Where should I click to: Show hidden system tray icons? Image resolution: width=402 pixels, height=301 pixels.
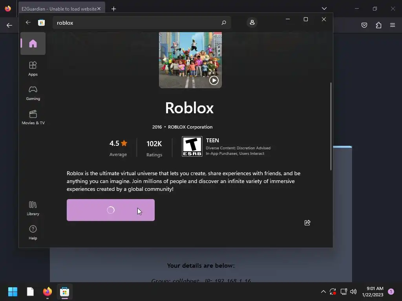pos(323,292)
